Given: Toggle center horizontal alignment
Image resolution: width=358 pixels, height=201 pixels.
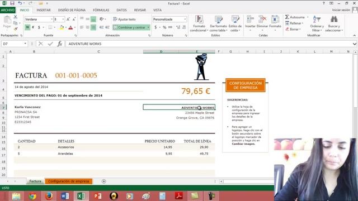Looking at the screenshot, I should pos(87,27).
